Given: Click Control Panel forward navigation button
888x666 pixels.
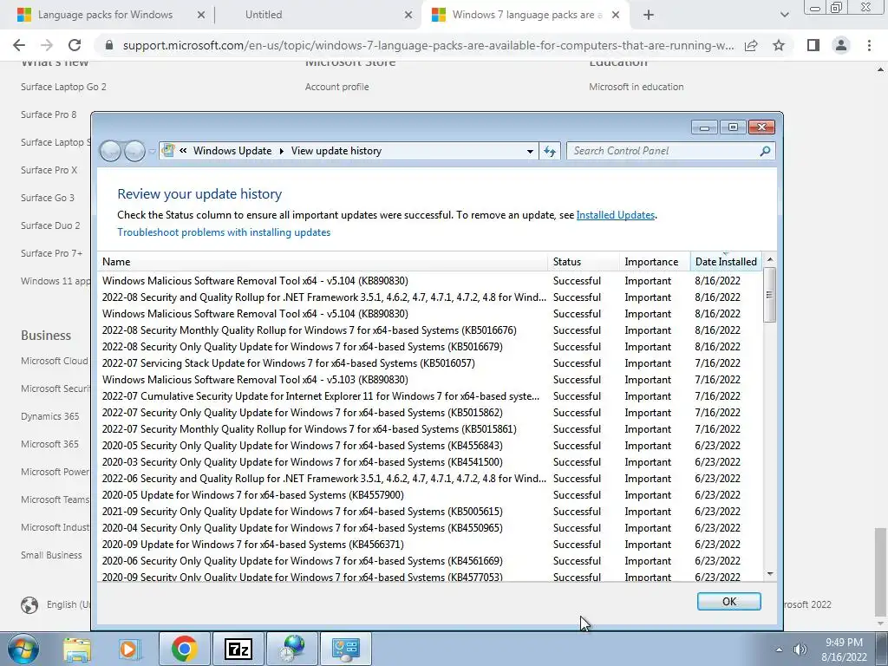Looking at the screenshot, I should (134, 151).
